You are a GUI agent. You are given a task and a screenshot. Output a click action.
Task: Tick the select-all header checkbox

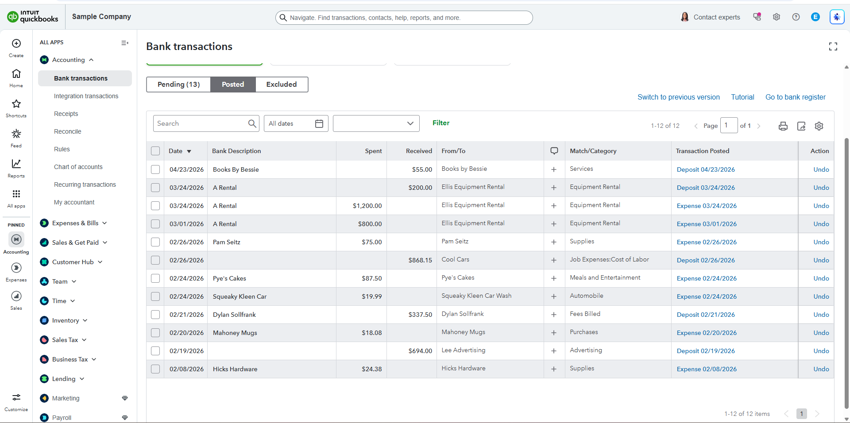(x=155, y=151)
